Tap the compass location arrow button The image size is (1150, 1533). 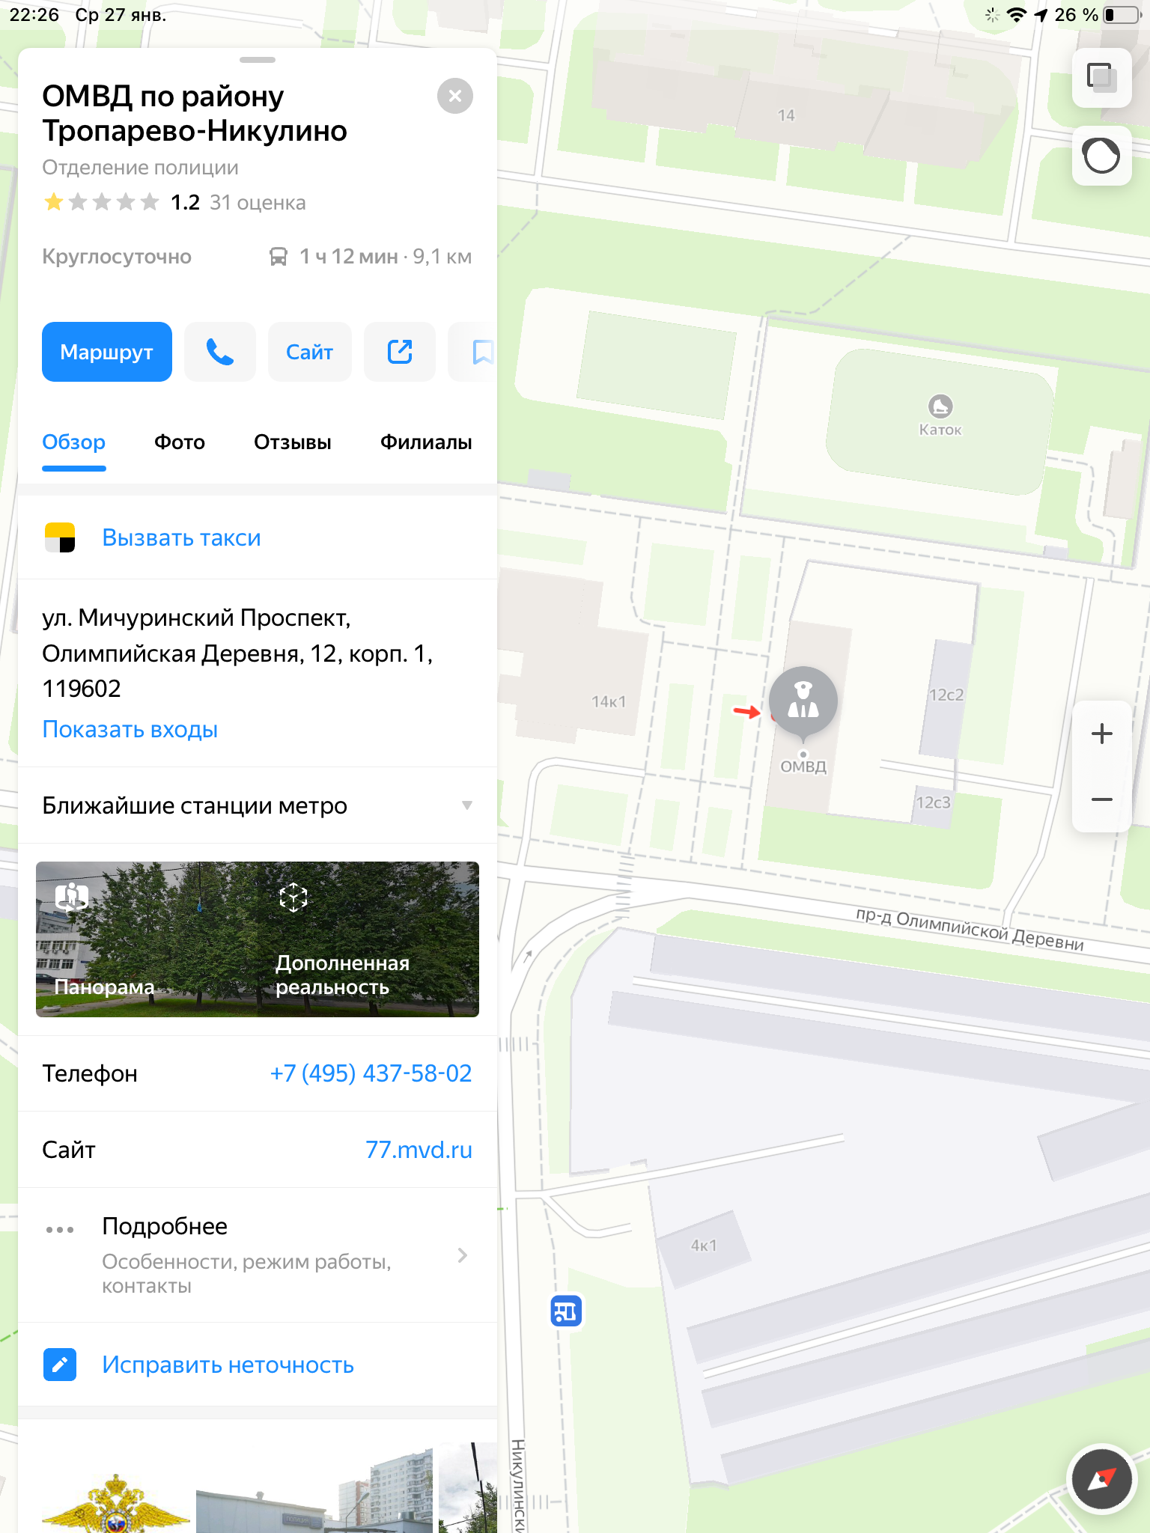(x=1102, y=1479)
